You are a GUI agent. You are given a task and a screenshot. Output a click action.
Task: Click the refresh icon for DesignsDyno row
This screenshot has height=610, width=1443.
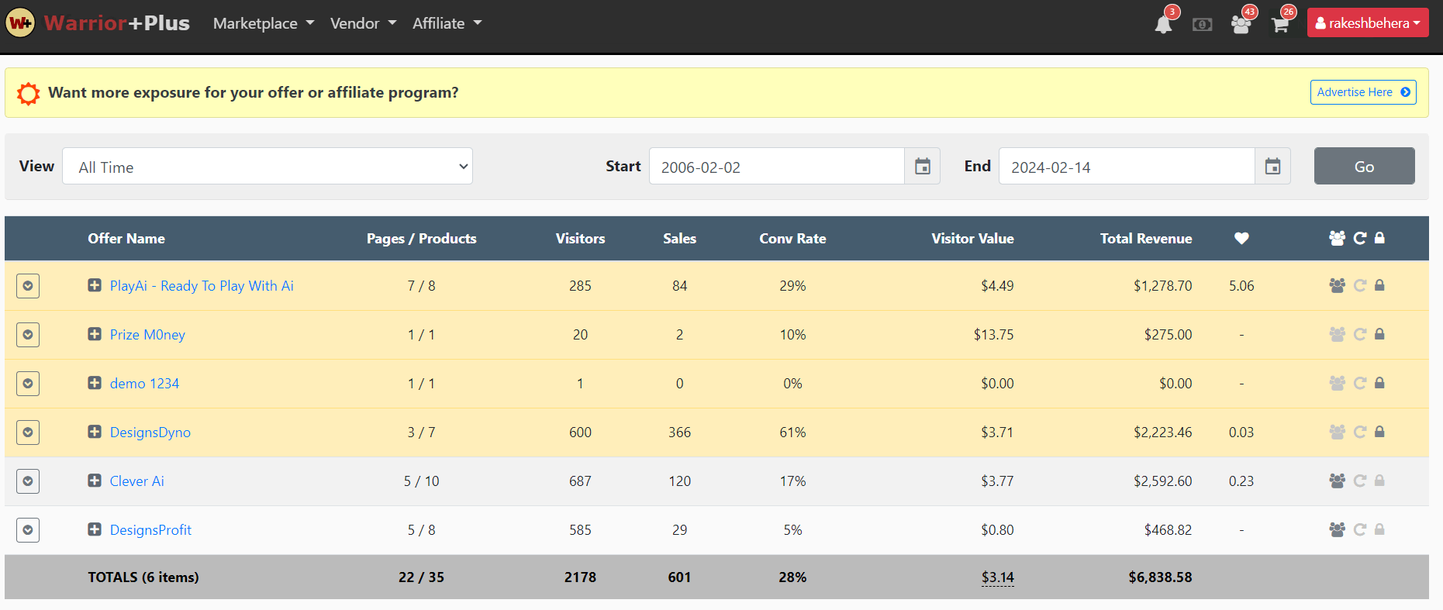[x=1359, y=432]
